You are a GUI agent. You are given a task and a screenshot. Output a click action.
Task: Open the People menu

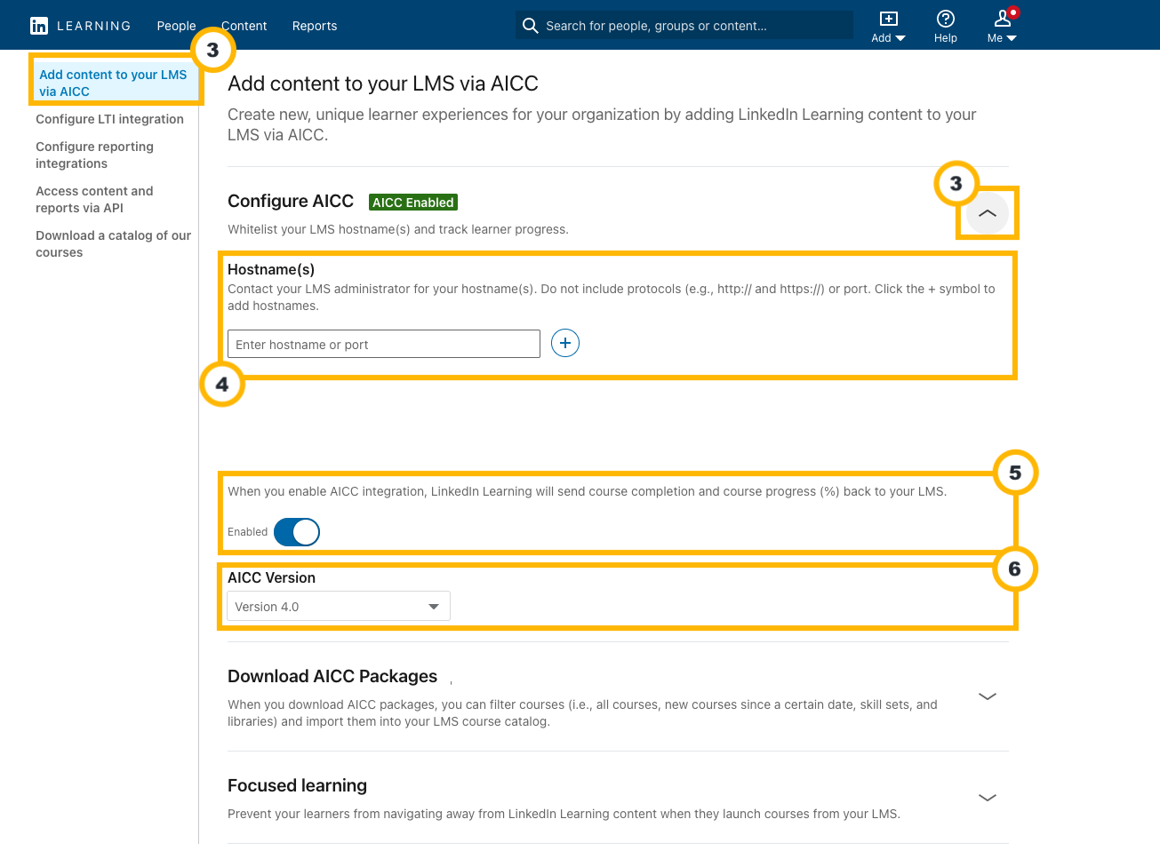pos(176,26)
